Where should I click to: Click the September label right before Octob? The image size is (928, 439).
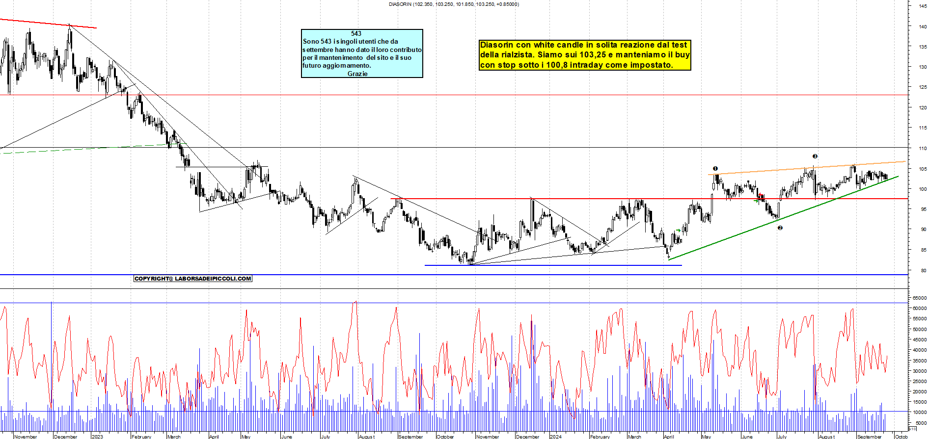pyautogui.click(x=870, y=437)
